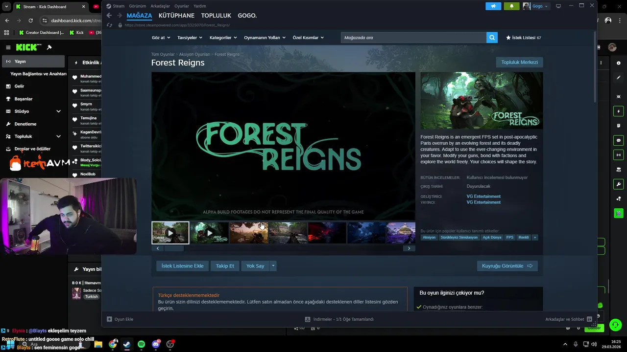
Task: Select the red-toned screenshot thumbnail
Action: point(327,233)
